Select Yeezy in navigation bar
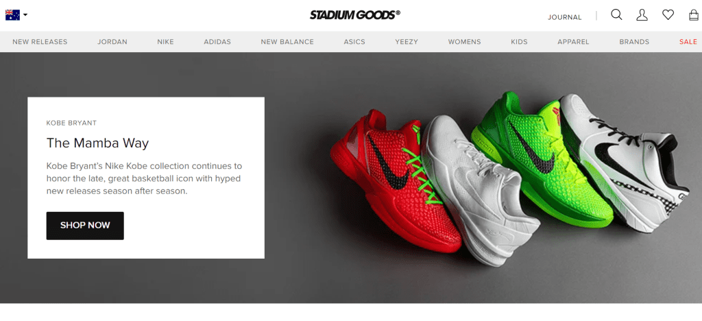This screenshot has width=702, height=321. (407, 42)
